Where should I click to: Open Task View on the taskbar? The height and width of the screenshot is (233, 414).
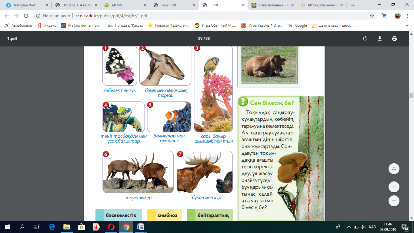(36, 227)
